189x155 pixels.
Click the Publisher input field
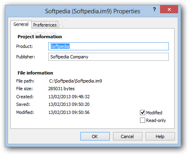(x=109, y=57)
